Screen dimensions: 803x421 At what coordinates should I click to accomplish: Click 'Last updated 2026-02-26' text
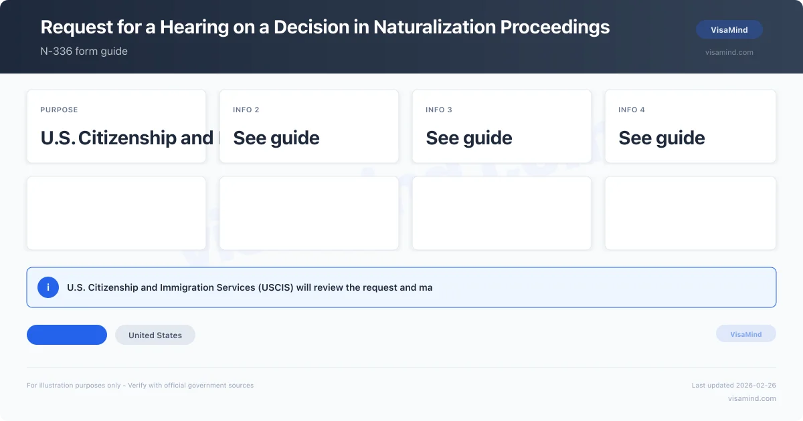[x=734, y=386]
